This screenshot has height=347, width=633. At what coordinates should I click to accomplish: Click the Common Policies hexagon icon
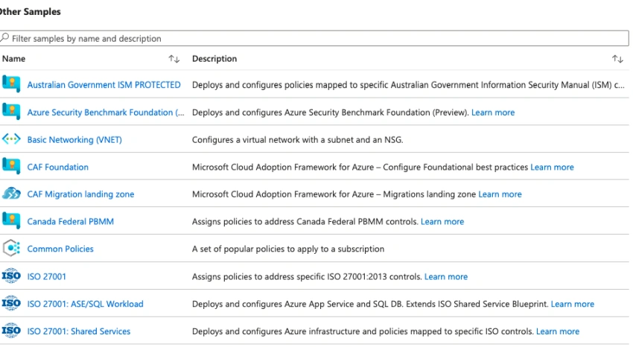click(x=11, y=248)
